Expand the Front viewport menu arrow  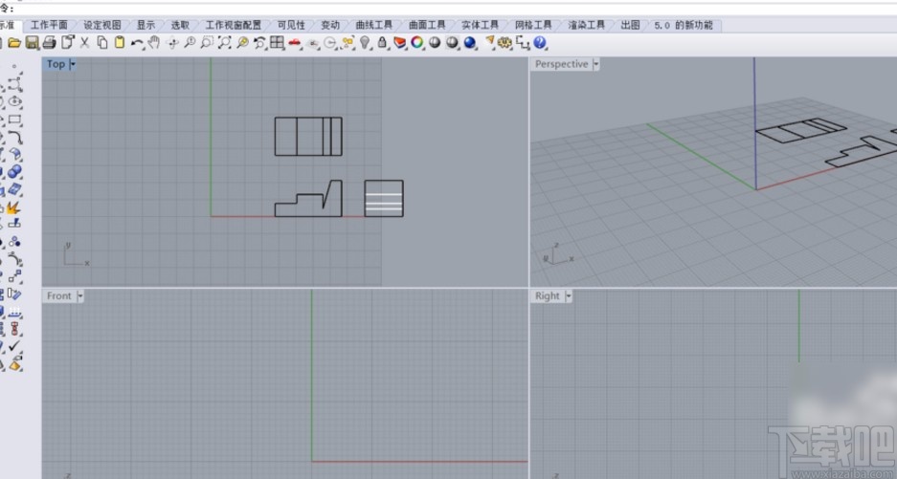point(80,296)
